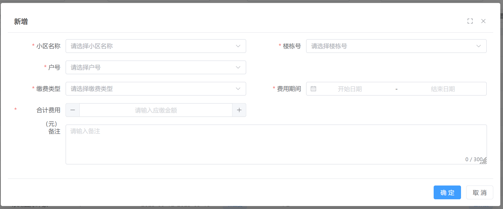Grab the resize handle of 备注 textarea
The height and width of the screenshot is (209, 503).
484,161
